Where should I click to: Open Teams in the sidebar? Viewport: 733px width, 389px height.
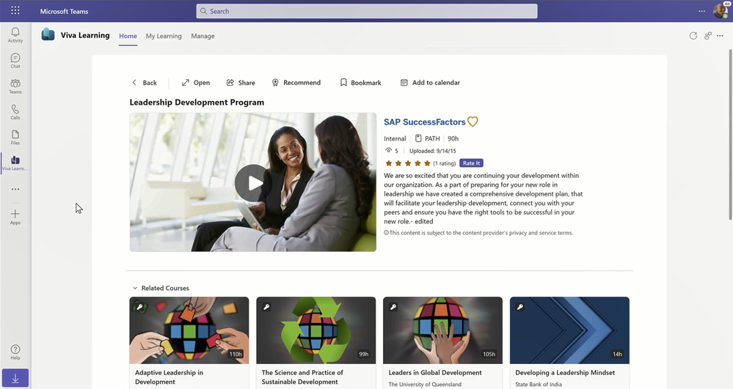[x=15, y=86]
